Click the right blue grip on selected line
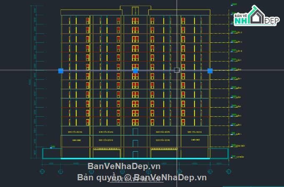The width and height of the screenshot is (284, 187). pyautogui.click(x=210, y=71)
